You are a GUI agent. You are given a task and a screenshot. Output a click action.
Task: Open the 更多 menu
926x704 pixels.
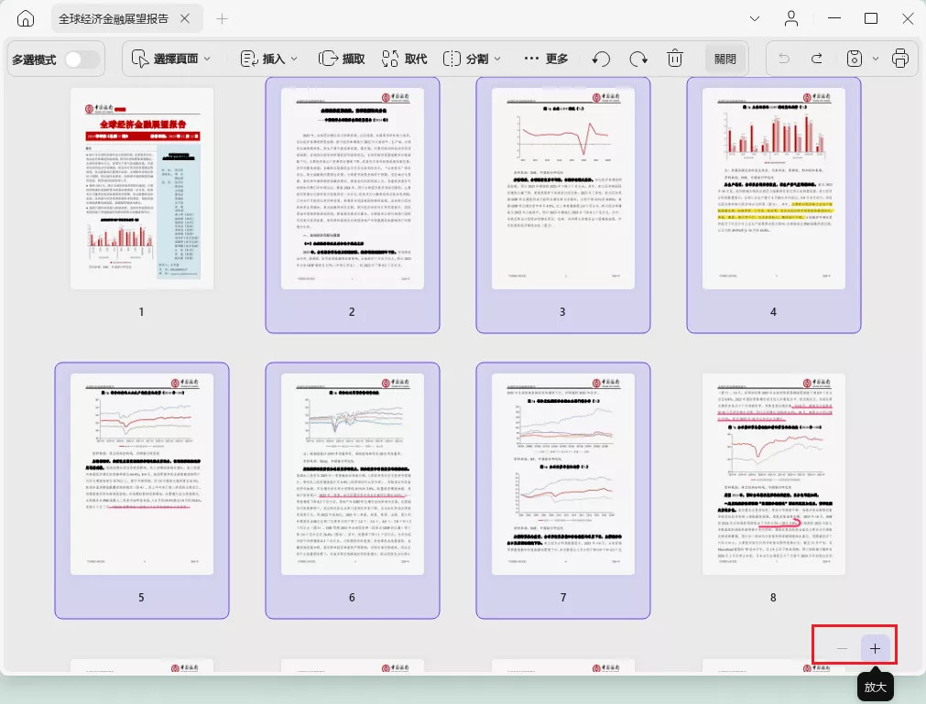[546, 59]
